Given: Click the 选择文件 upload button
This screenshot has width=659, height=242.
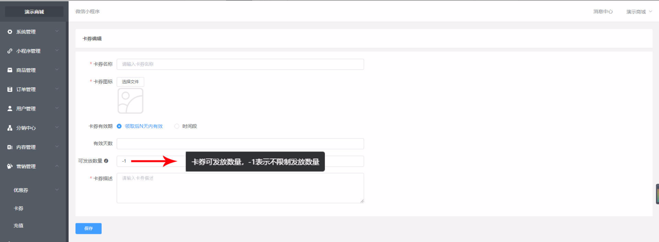Looking at the screenshot, I should (x=130, y=82).
